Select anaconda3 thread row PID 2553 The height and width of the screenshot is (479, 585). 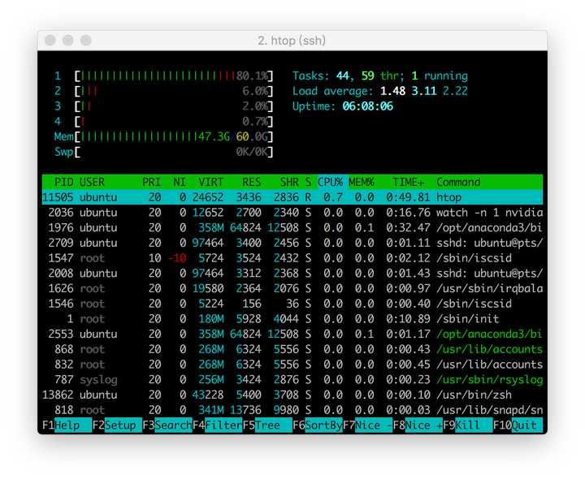pyautogui.click(x=292, y=334)
